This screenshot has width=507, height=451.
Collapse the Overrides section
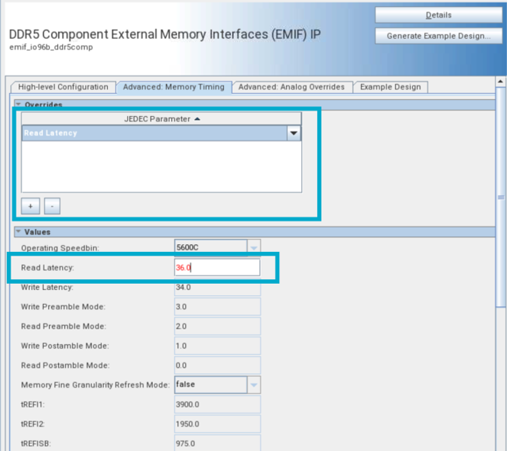click(x=18, y=105)
